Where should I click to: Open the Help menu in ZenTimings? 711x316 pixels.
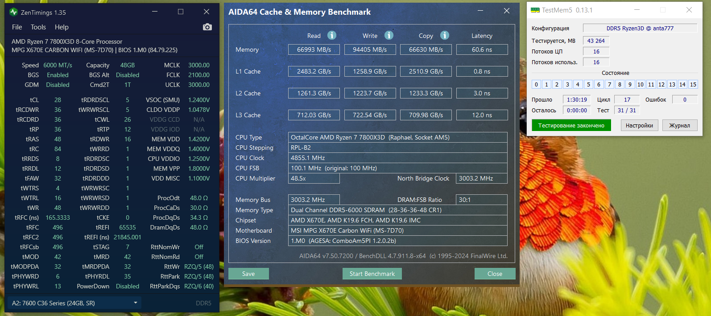pyautogui.click(x=62, y=27)
